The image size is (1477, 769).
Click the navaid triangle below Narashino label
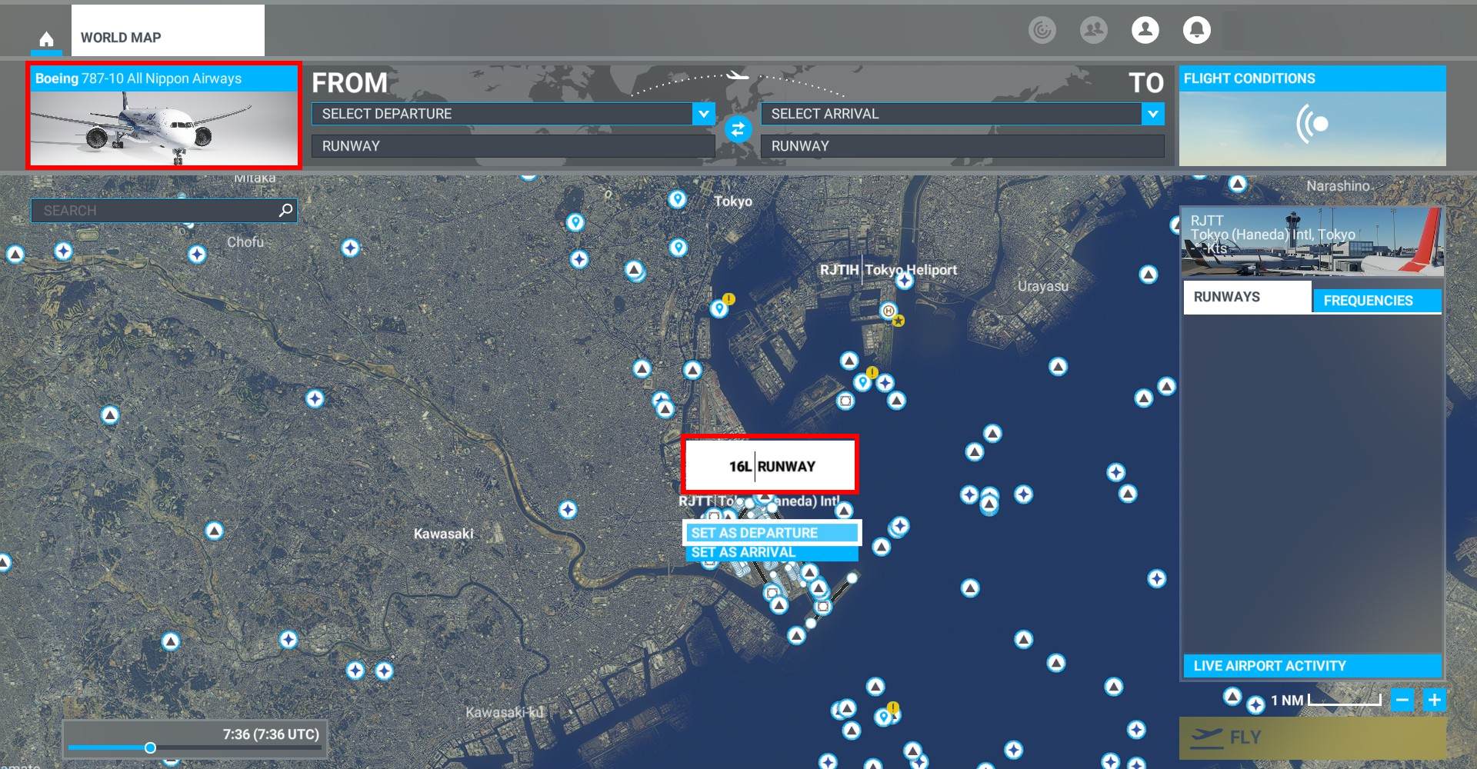point(1238,184)
